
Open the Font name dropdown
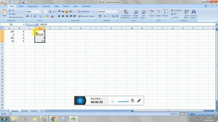click(x=40, y=12)
